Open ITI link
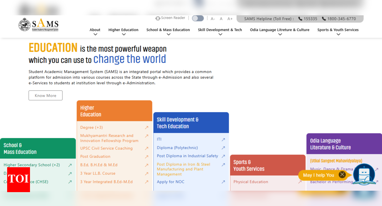Screen dimensions: 382x206 [159, 139]
